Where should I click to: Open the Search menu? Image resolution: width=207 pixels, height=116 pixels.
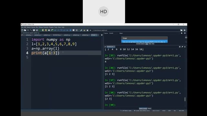(29, 27)
